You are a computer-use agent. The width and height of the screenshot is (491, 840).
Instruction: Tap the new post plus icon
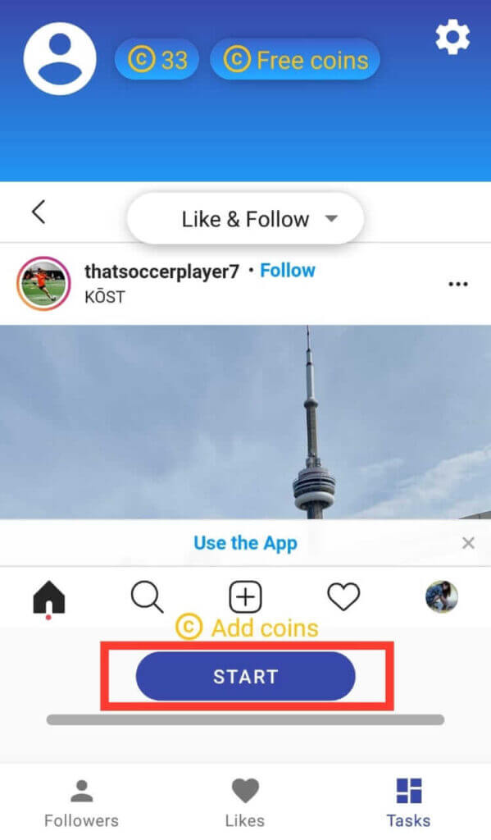point(245,597)
